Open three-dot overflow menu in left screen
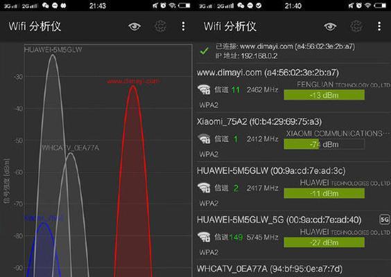This screenshot has height=277, width=391. (183, 26)
